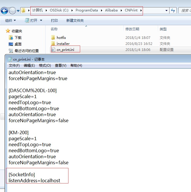Click the hotfix folder icon
The width and height of the screenshot is (191, 192).
point(53,37)
